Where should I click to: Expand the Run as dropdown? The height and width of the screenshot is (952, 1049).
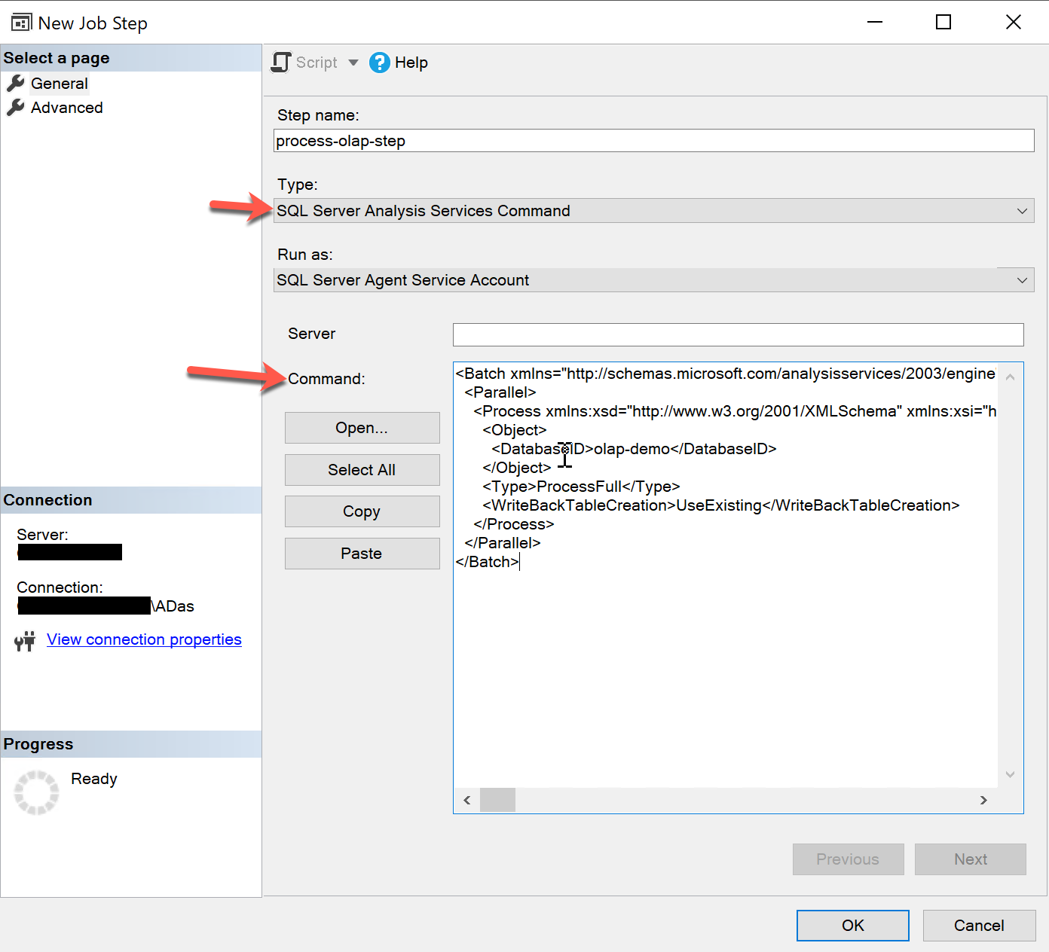pos(1022,280)
